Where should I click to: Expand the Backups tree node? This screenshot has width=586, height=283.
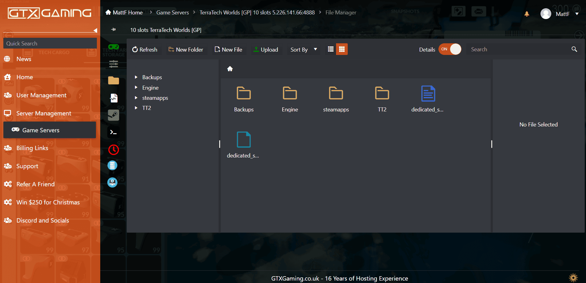tap(136, 77)
